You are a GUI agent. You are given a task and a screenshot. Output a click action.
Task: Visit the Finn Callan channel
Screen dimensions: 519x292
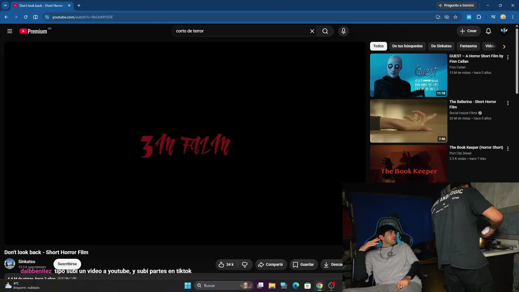pyautogui.click(x=457, y=67)
